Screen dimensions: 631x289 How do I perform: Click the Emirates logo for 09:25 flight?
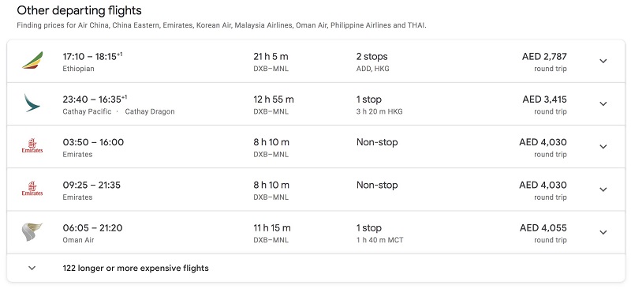tap(32, 189)
